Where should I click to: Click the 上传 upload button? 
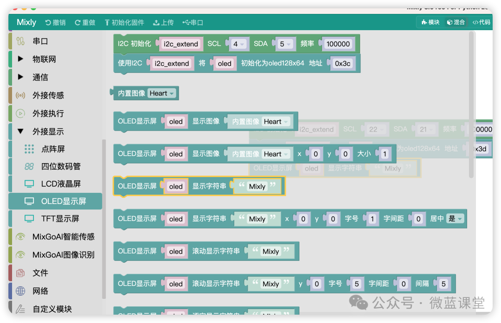(163, 22)
